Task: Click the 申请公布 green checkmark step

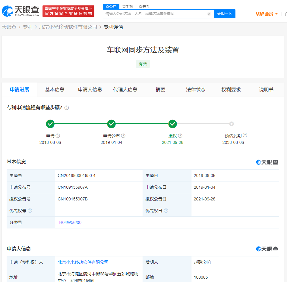Action: pos(111,124)
